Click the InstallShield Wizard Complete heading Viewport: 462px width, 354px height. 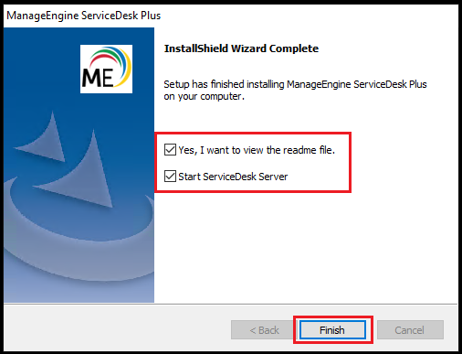tap(241, 48)
